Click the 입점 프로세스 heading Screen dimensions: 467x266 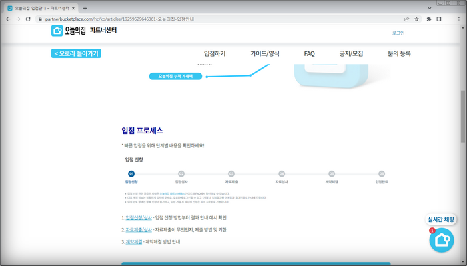coord(142,131)
